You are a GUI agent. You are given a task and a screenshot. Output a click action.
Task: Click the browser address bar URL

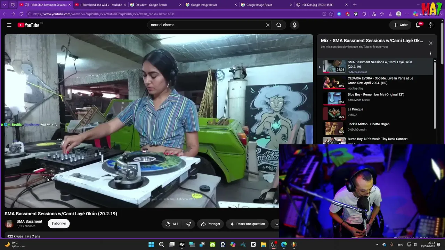point(104,14)
